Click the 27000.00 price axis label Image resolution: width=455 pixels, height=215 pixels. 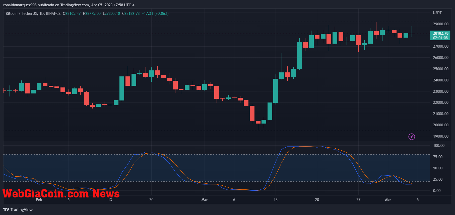coord(441,46)
